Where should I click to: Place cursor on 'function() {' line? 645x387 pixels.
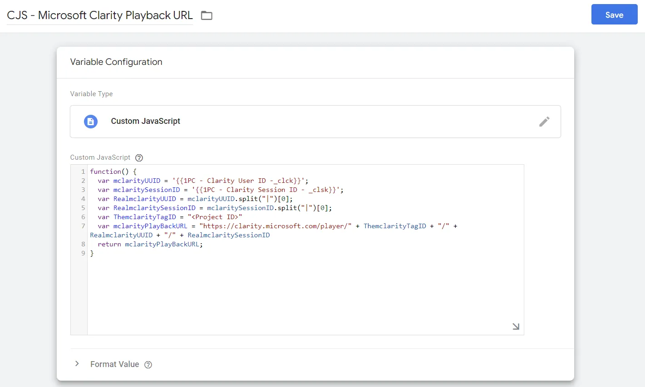113,171
